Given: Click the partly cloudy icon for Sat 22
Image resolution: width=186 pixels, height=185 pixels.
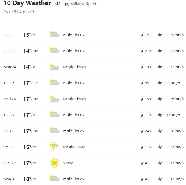Looking at the screenshot, I should point(55,34).
